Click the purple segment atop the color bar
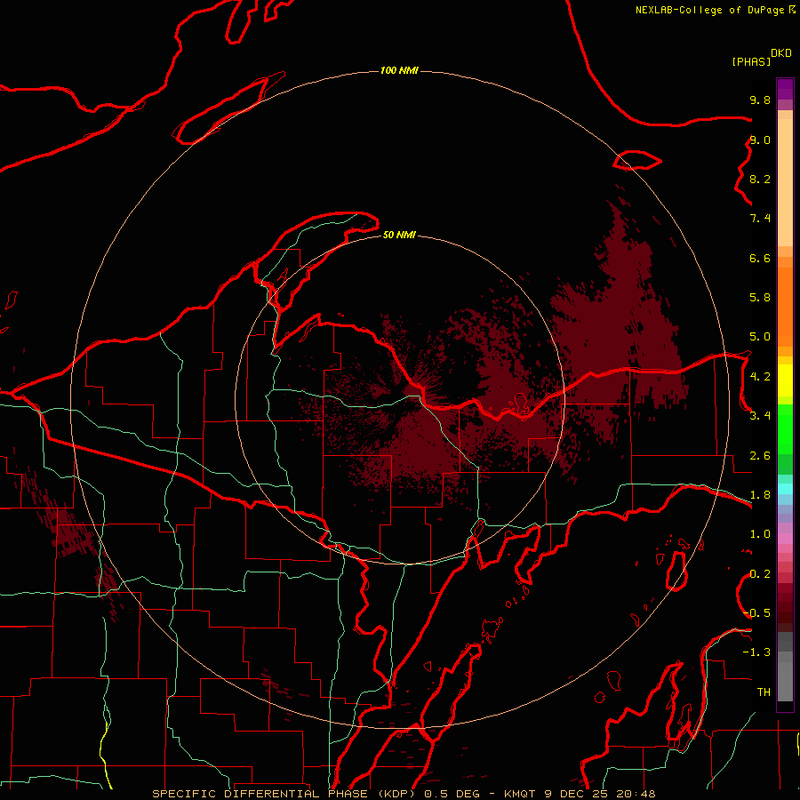This screenshot has width=800, height=800. tap(785, 89)
